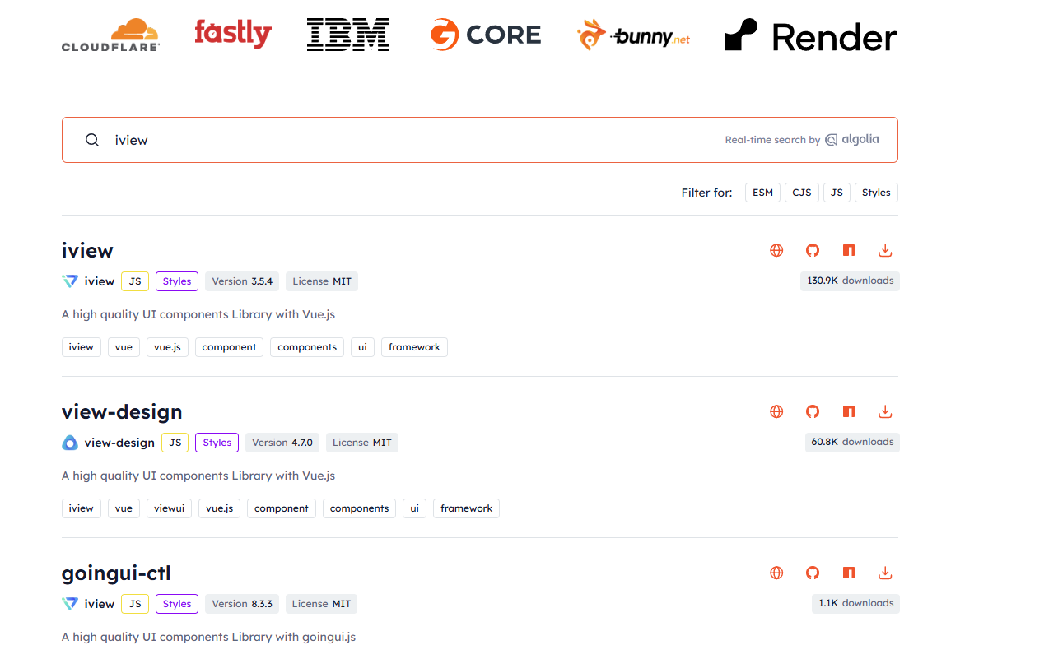
Task: Click goingui-ctl's Styles badge
Action: click(x=177, y=604)
